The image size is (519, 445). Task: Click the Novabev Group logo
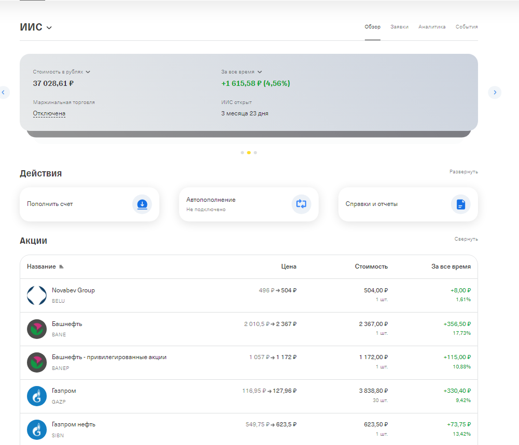(x=37, y=295)
